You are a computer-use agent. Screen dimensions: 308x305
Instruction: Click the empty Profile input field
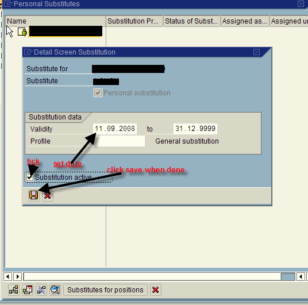119,141
